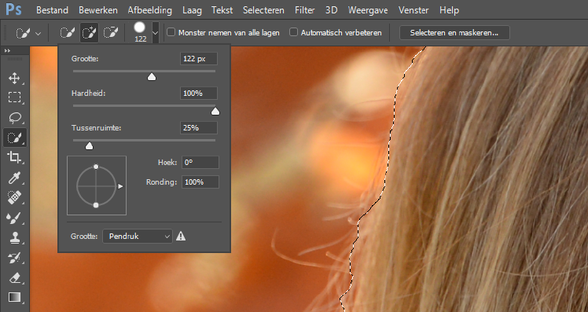Select the Rectangular Marquee tool
The width and height of the screenshot is (588, 312).
(14, 97)
